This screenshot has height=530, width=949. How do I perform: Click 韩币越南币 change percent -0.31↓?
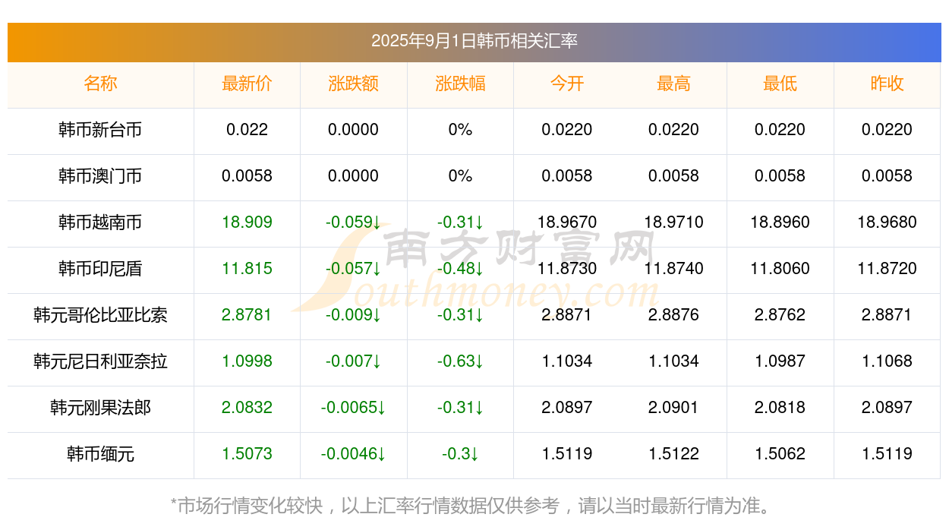click(460, 222)
